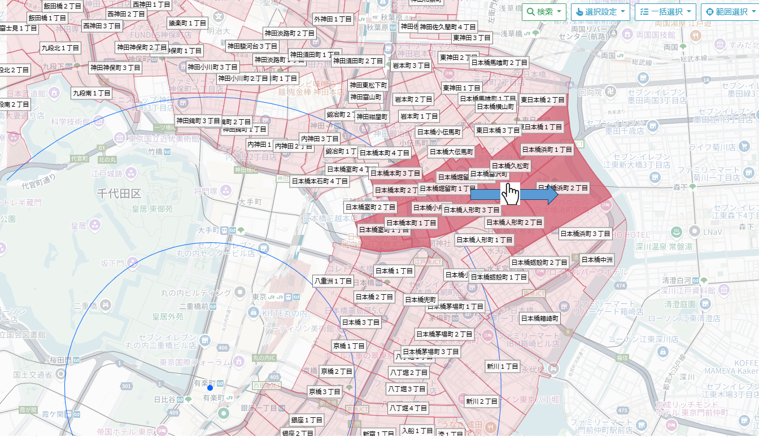This screenshot has width=759, height=437.
Task: Click the KITTE丸の内 shopping marker icon
Action: [x=252, y=312]
